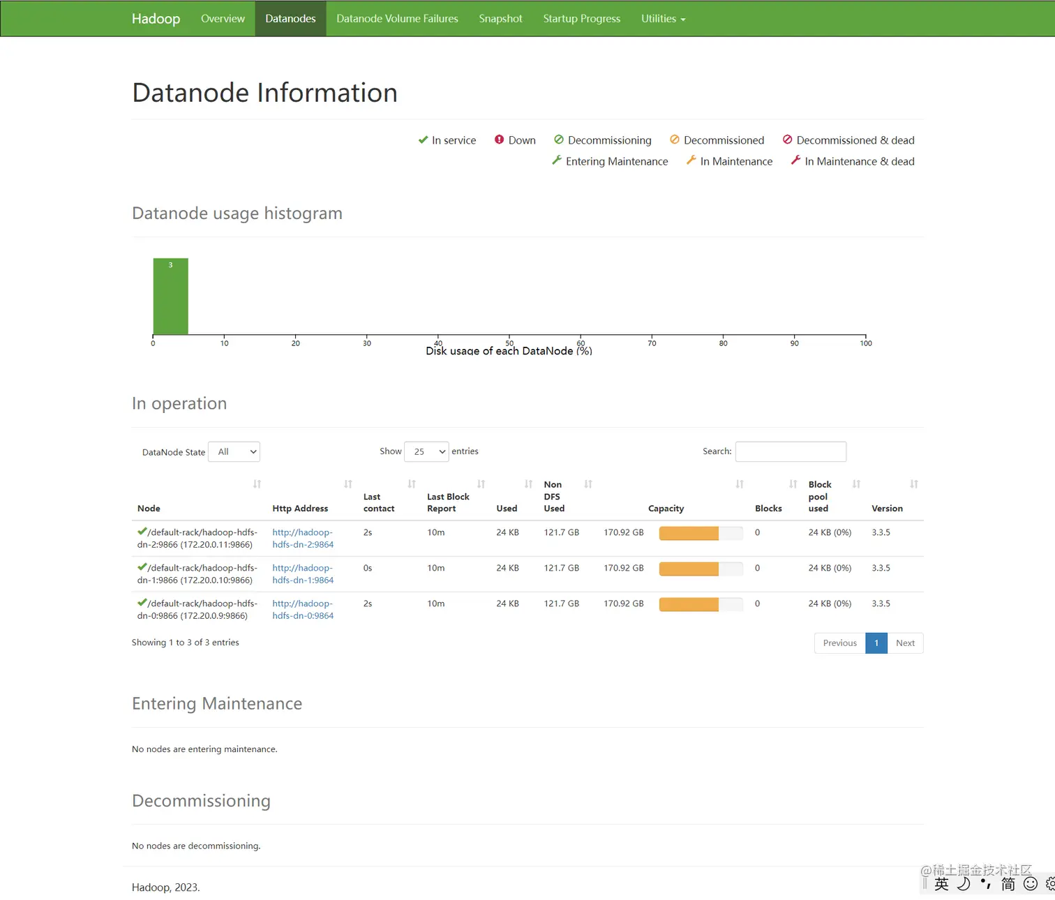Go to the Snapshot tab
This screenshot has height=900, width=1055.
click(500, 19)
